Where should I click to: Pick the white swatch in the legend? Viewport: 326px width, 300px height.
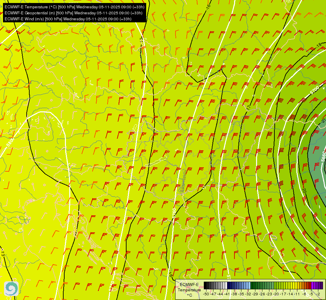[x=226, y=285]
